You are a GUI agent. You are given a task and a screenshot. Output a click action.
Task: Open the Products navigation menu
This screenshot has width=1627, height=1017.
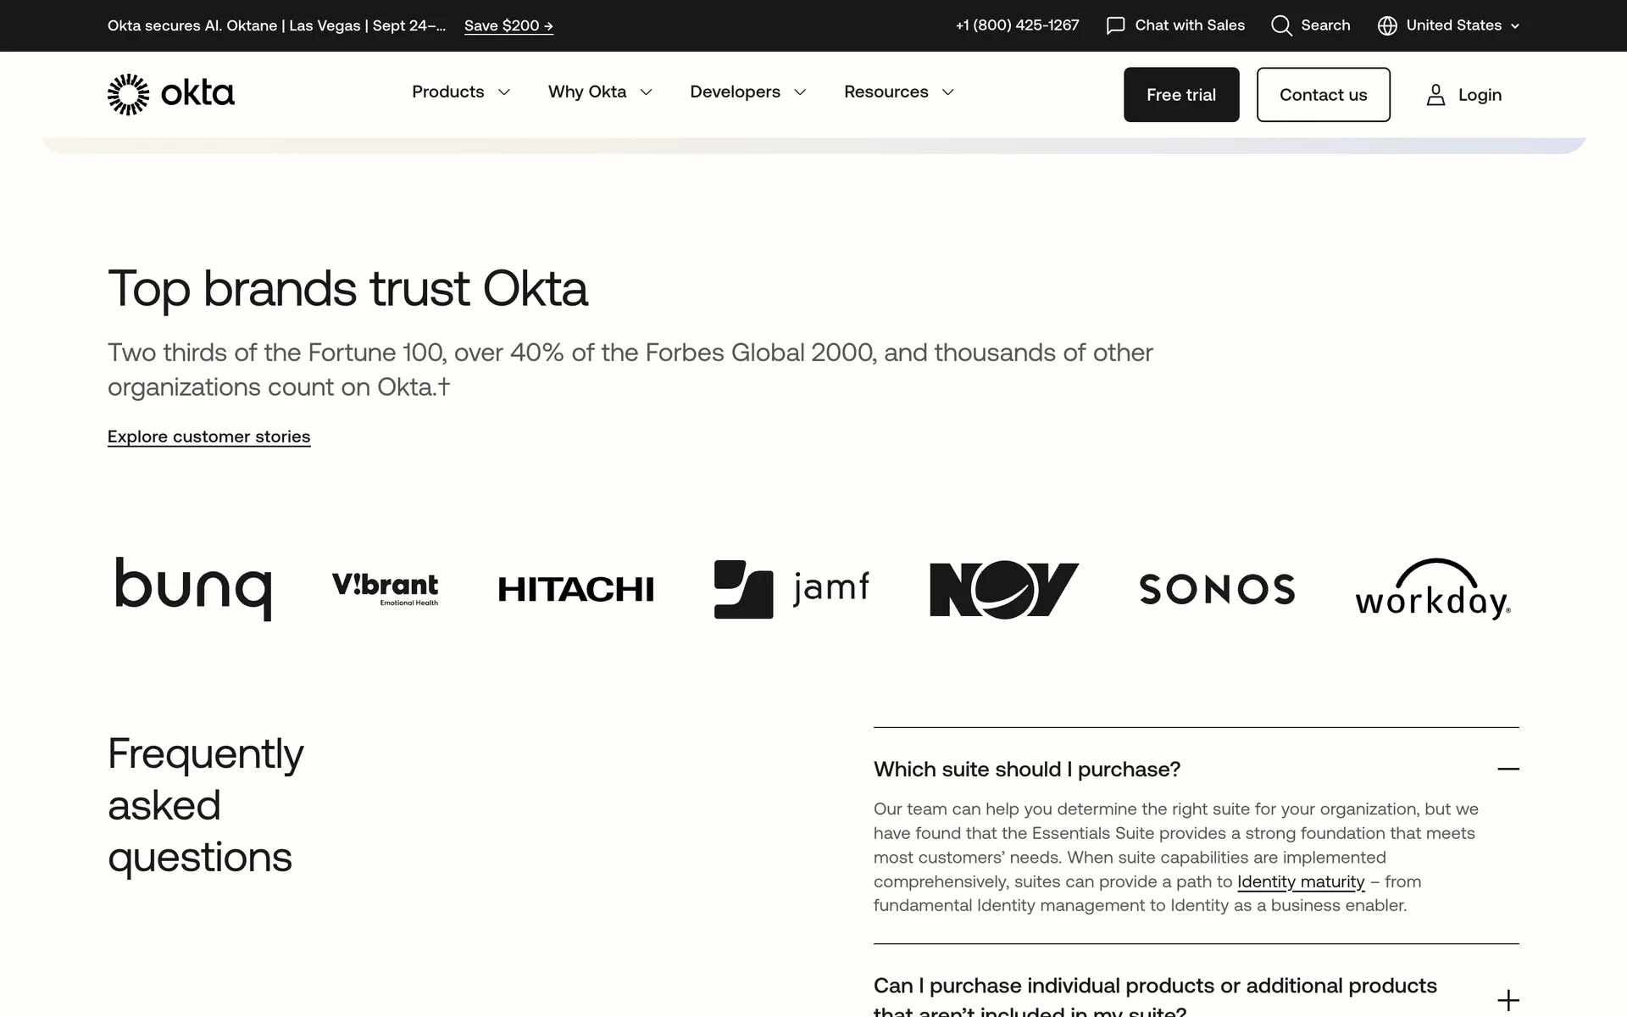point(461,92)
